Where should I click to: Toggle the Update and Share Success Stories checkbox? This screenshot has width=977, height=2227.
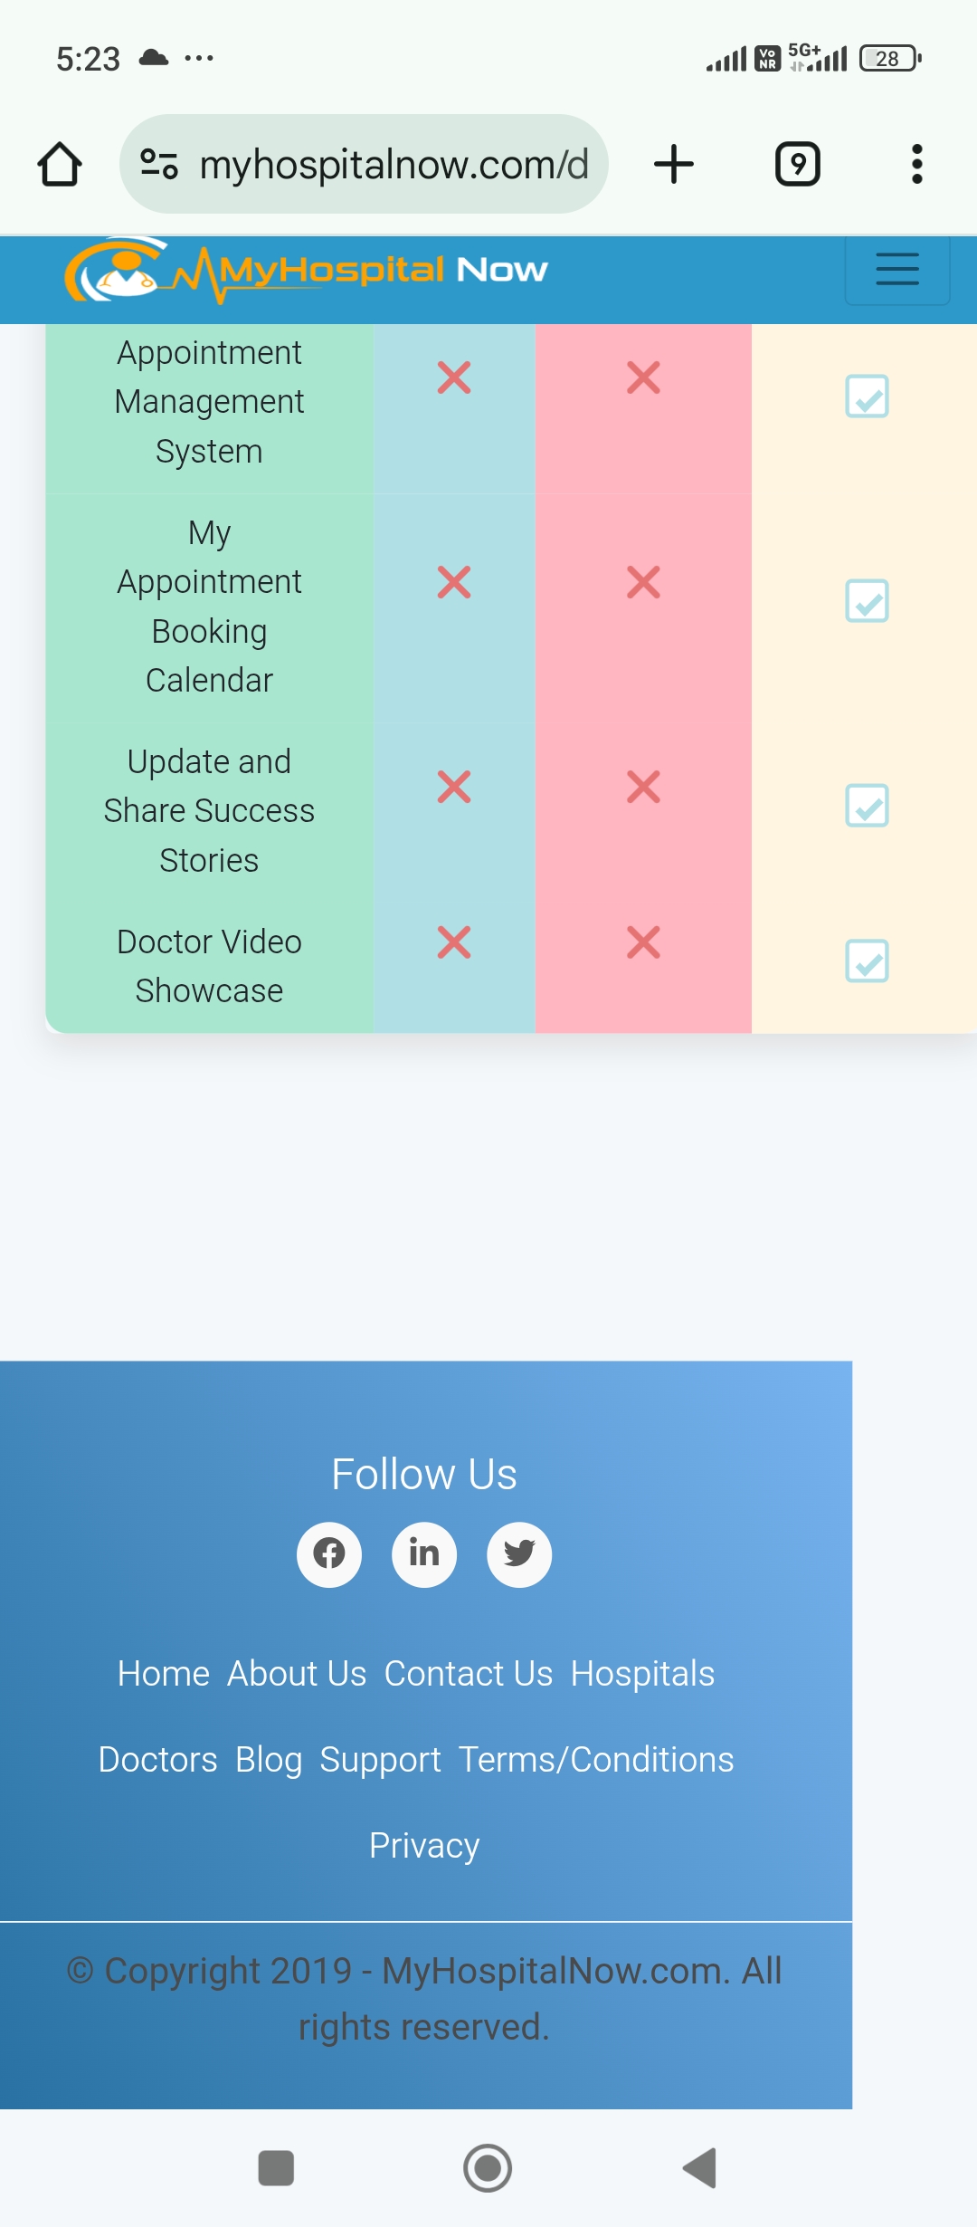click(867, 806)
